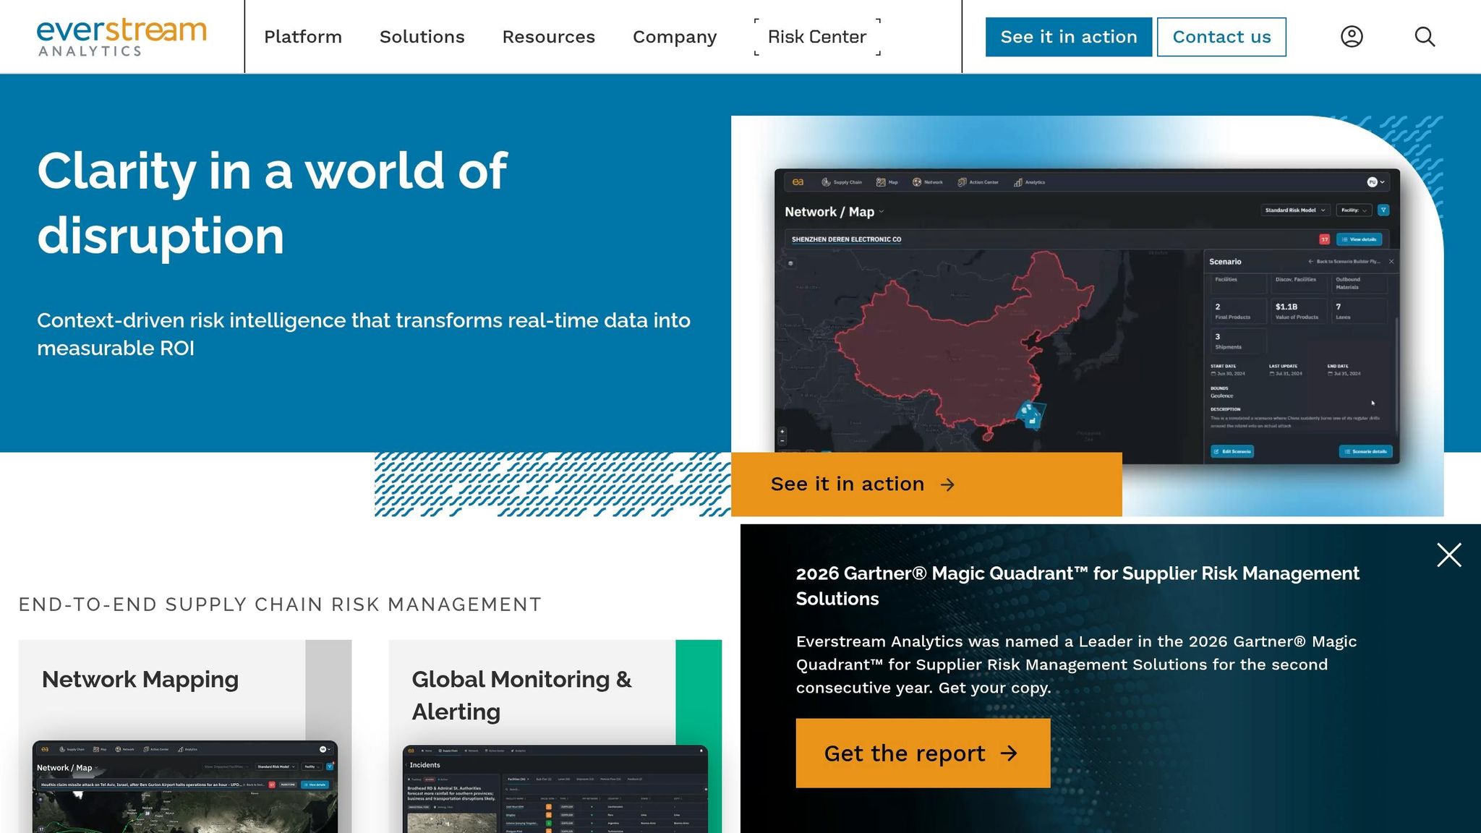This screenshot has height=833, width=1481.
Task: Open the Network Mapping card
Action: 185,736
